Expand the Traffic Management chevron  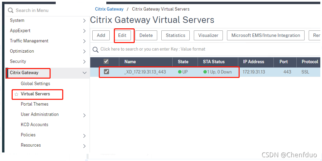pos(84,41)
